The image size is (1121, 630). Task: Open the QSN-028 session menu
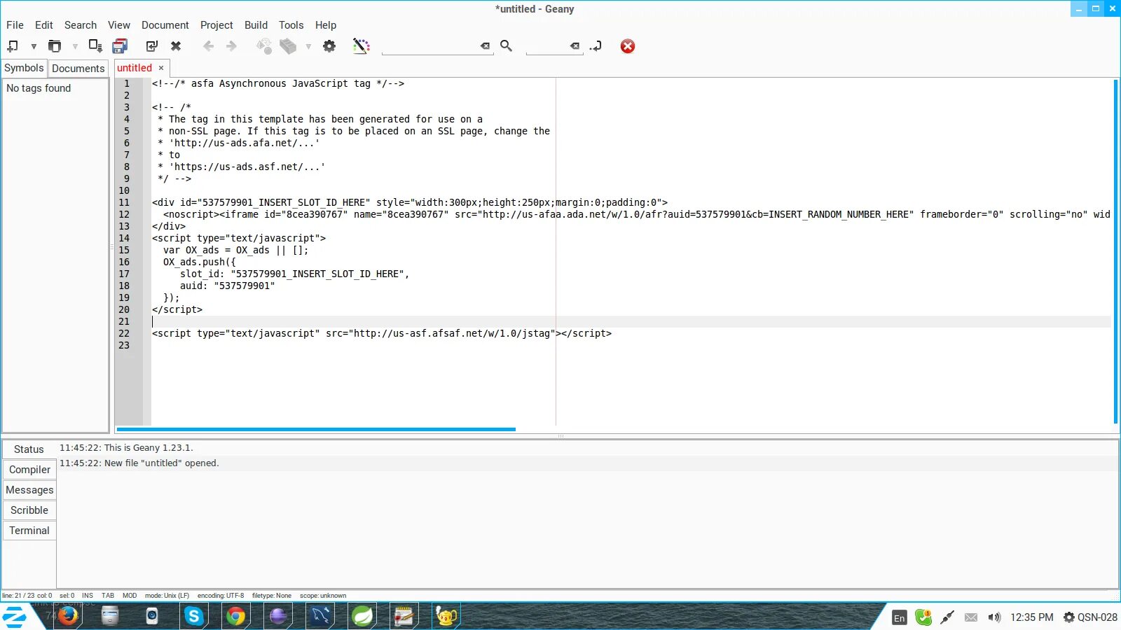1090,617
